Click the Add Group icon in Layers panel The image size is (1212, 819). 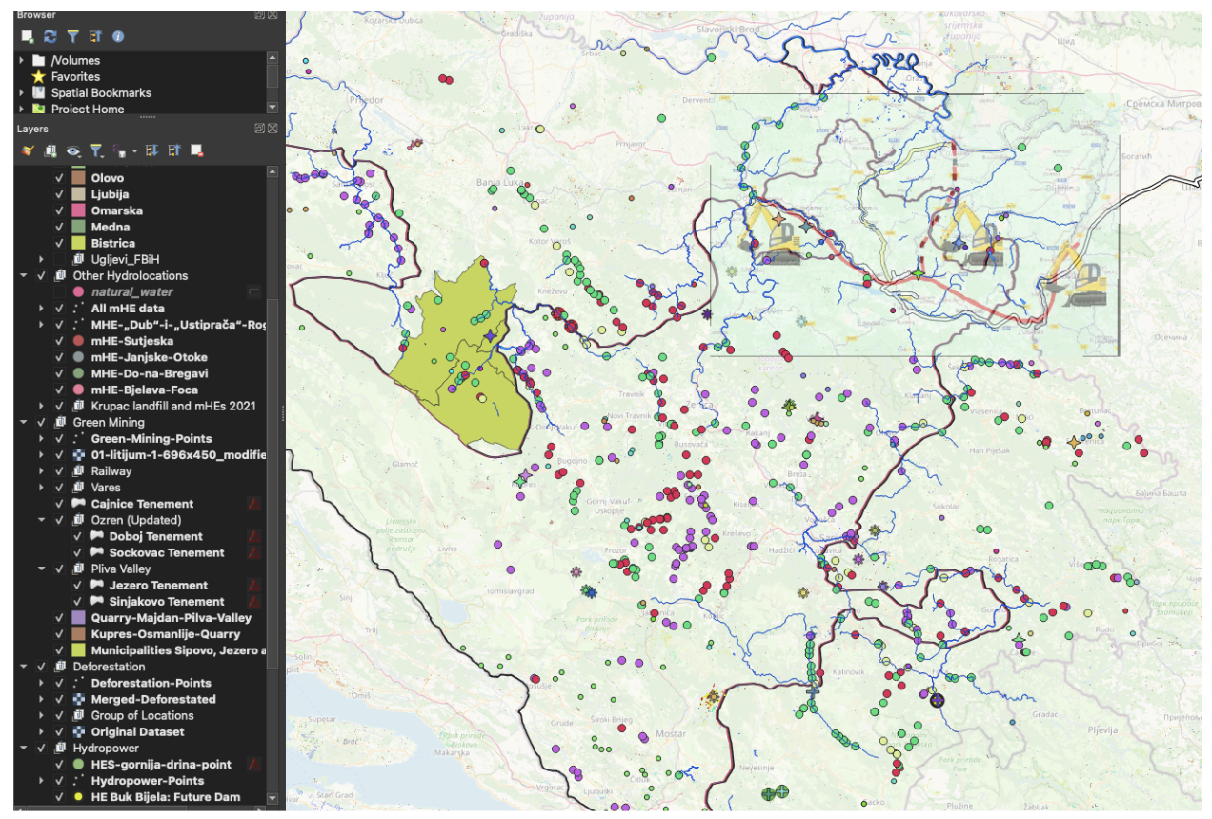click(x=50, y=151)
